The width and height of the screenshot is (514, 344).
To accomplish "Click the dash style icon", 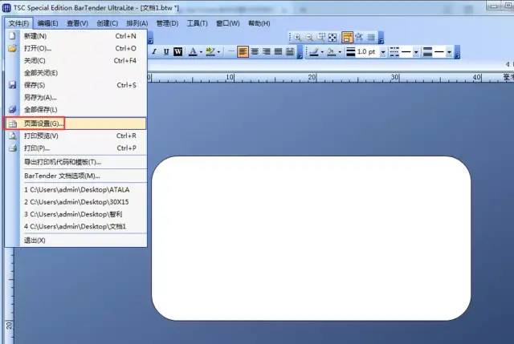I will tap(394, 51).
